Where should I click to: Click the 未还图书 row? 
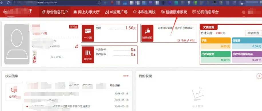pos(116,50)
